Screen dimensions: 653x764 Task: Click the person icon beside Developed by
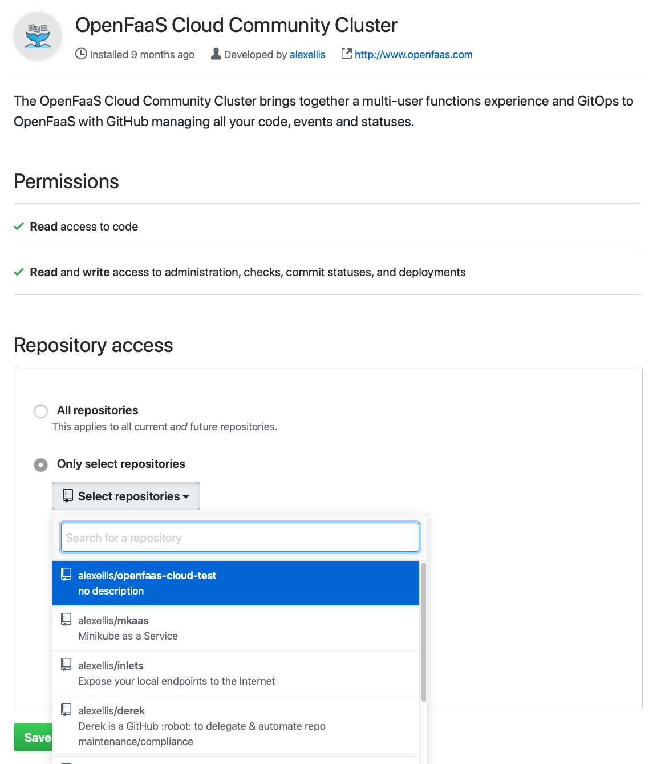216,54
